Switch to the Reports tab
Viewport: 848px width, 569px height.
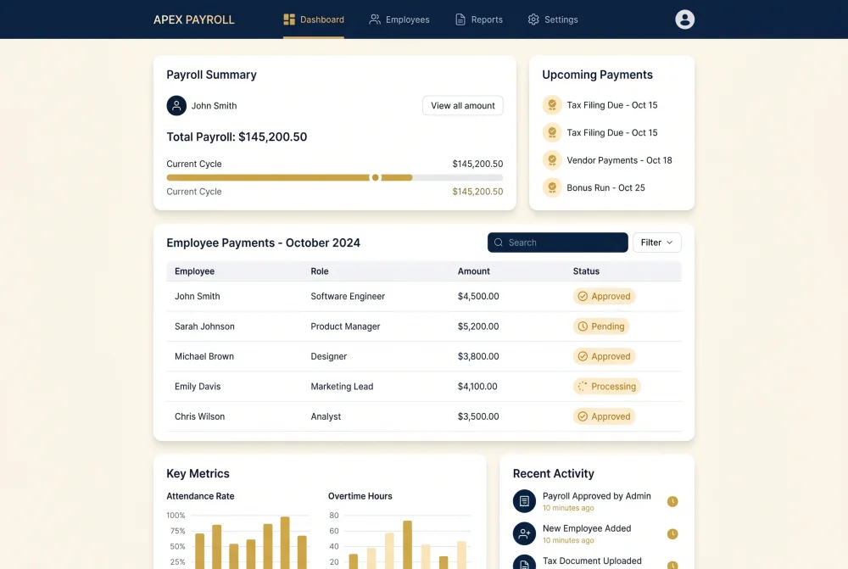click(479, 20)
